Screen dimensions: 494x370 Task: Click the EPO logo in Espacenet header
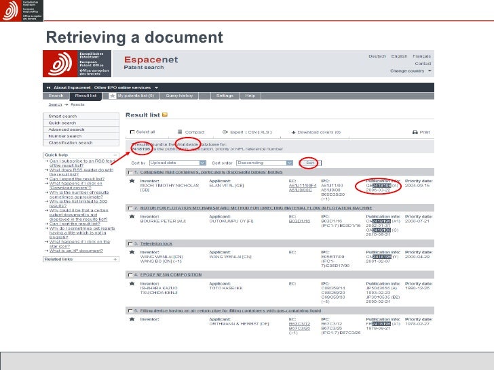(77, 64)
